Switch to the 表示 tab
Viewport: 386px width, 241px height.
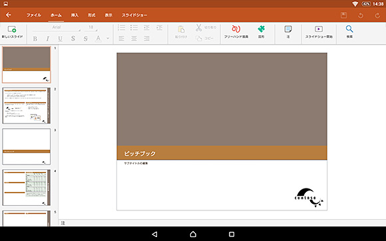tap(108, 15)
